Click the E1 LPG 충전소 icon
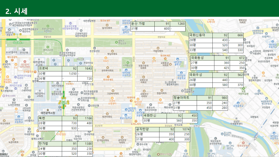Screen dimensions: 279x157 click(x=222, y=134)
